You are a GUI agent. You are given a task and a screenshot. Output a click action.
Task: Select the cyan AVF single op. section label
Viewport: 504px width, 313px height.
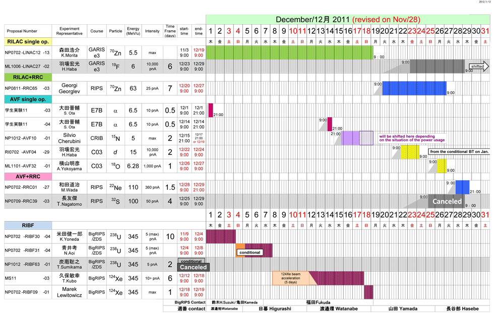(28, 99)
